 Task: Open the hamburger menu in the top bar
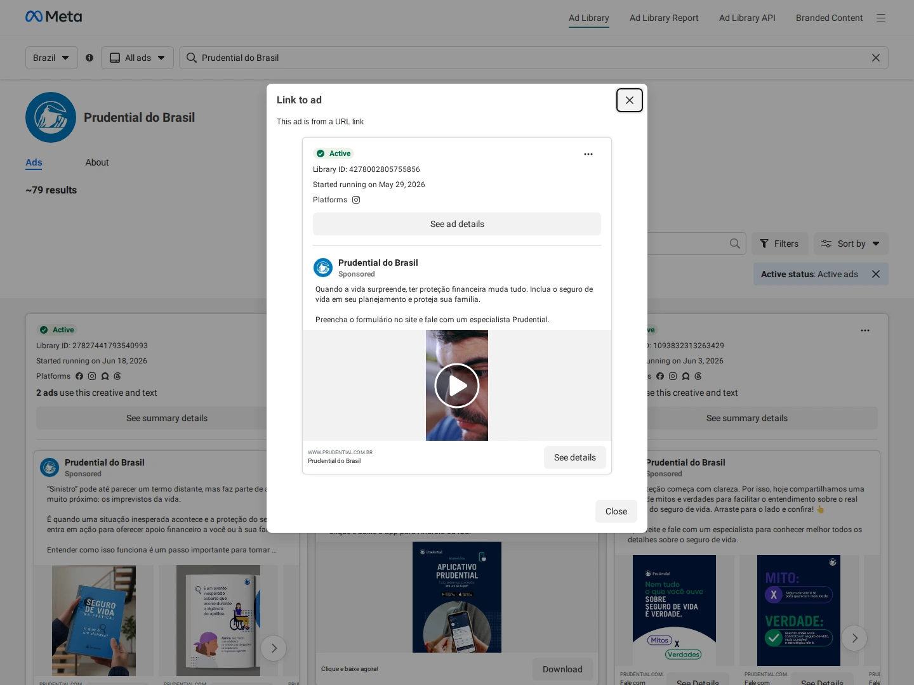tap(881, 18)
